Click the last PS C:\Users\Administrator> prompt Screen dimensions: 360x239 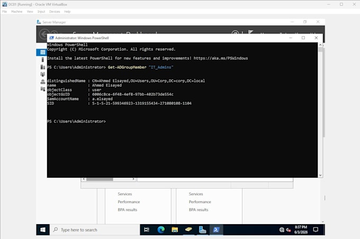(76, 121)
